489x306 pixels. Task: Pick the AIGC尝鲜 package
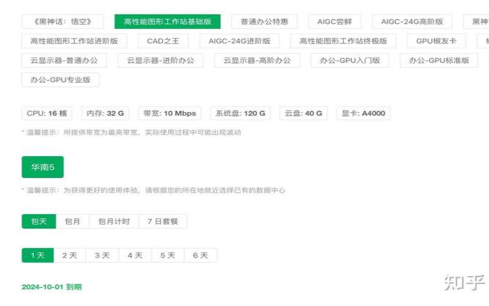(334, 21)
